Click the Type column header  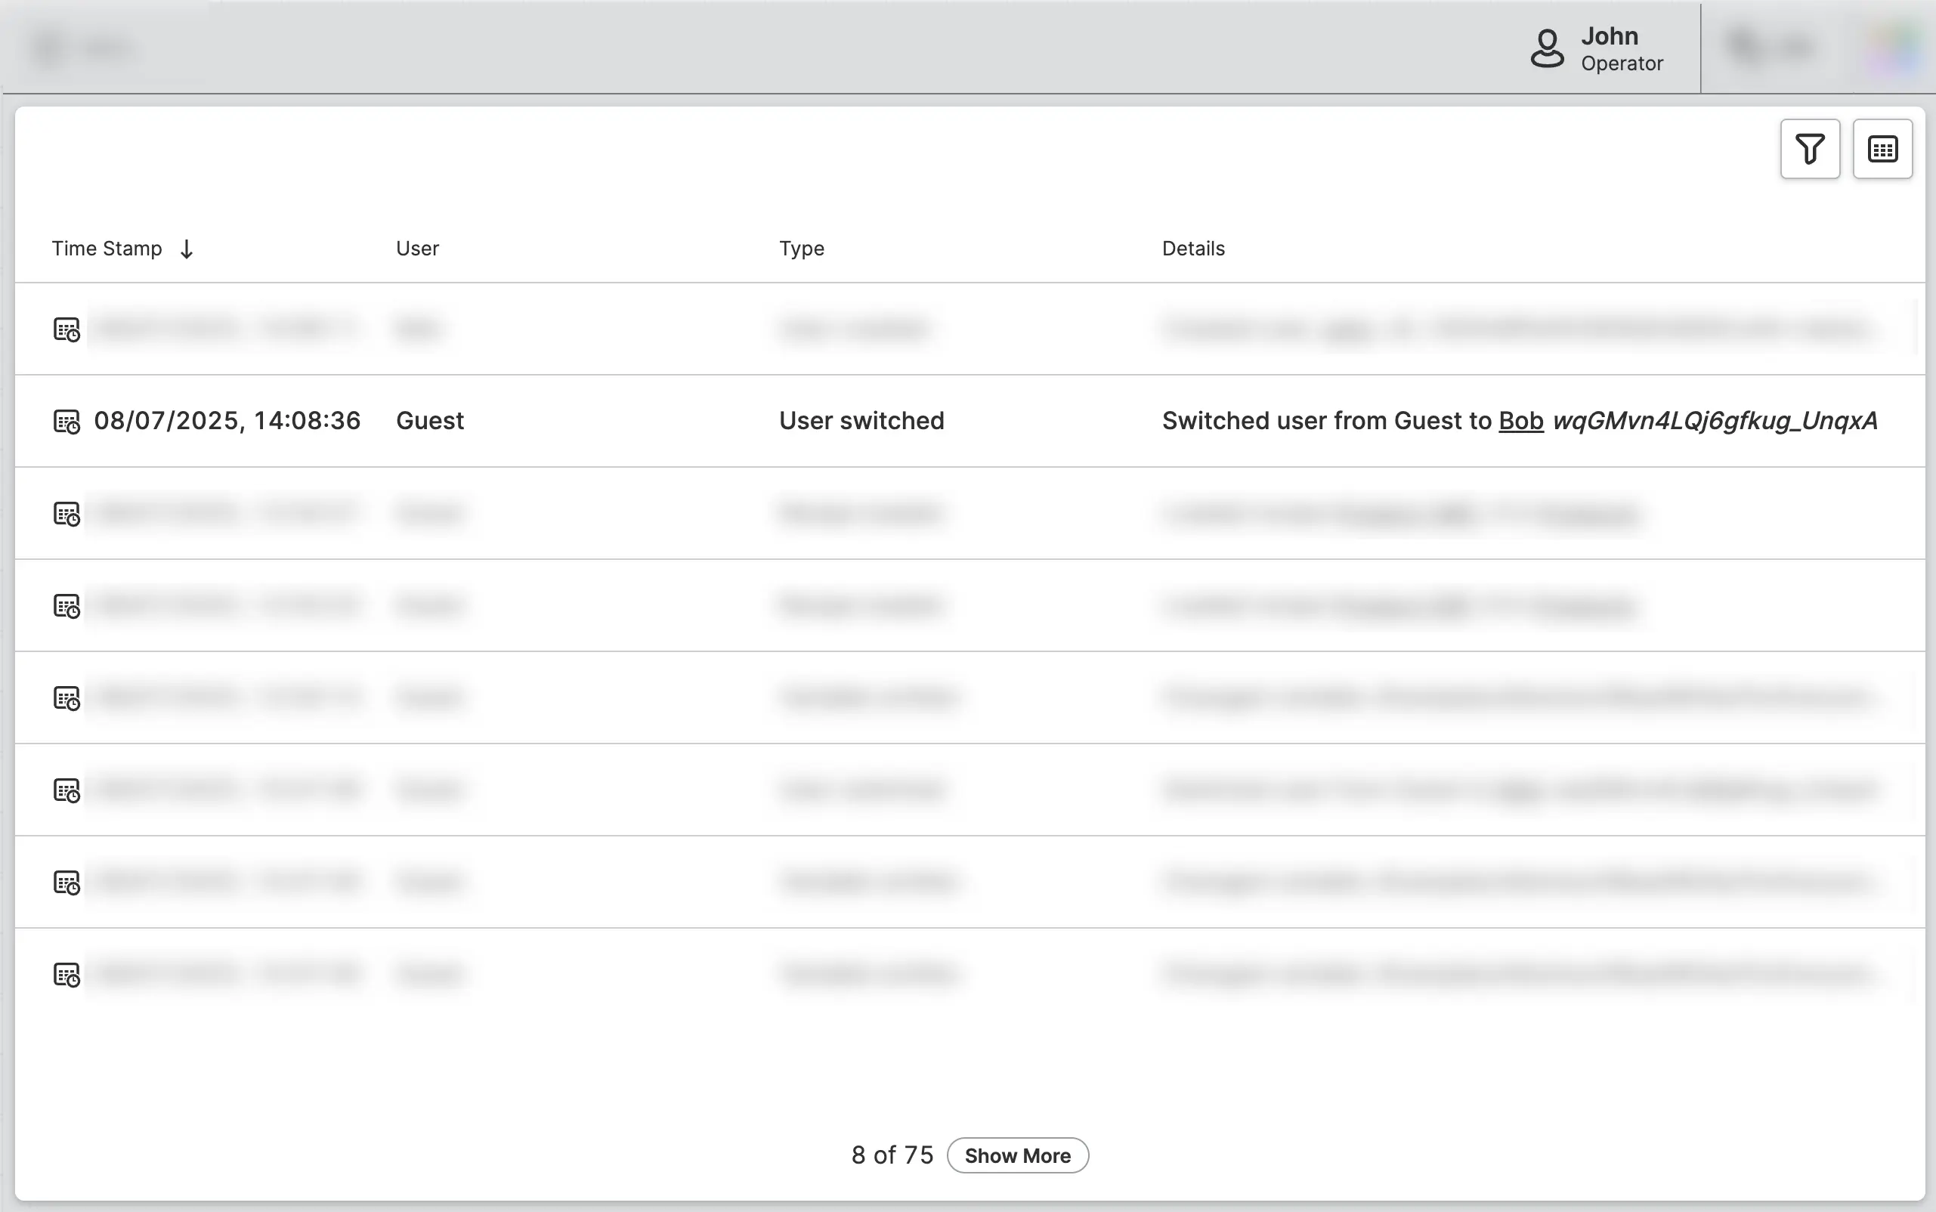[801, 249]
